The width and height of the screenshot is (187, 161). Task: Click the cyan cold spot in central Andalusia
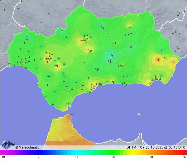[x=111, y=55]
